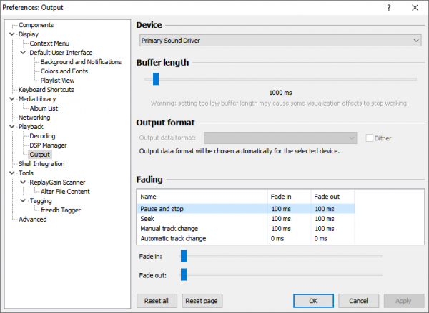Image resolution: width=429 pixels, height=313 pixels.
Task: Select the Automatic track change row
Action: pyautogui.click(x=172, y=238)
